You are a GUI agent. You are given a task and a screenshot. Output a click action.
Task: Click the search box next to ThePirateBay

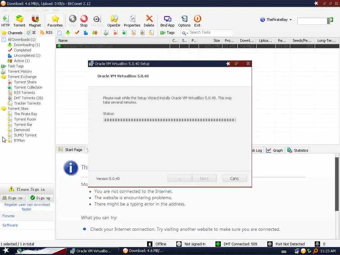(312, 21)
